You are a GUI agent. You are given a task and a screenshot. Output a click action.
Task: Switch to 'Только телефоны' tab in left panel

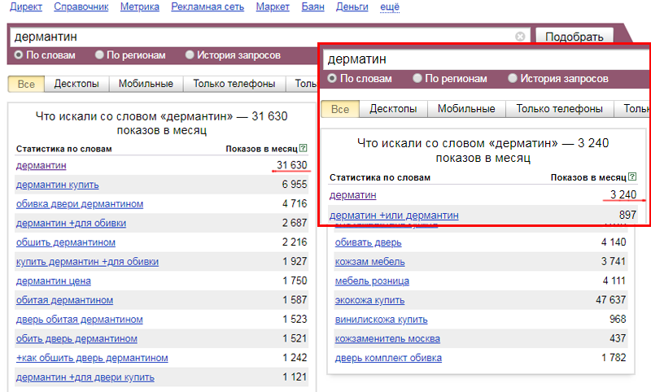(x=234, y=84)
